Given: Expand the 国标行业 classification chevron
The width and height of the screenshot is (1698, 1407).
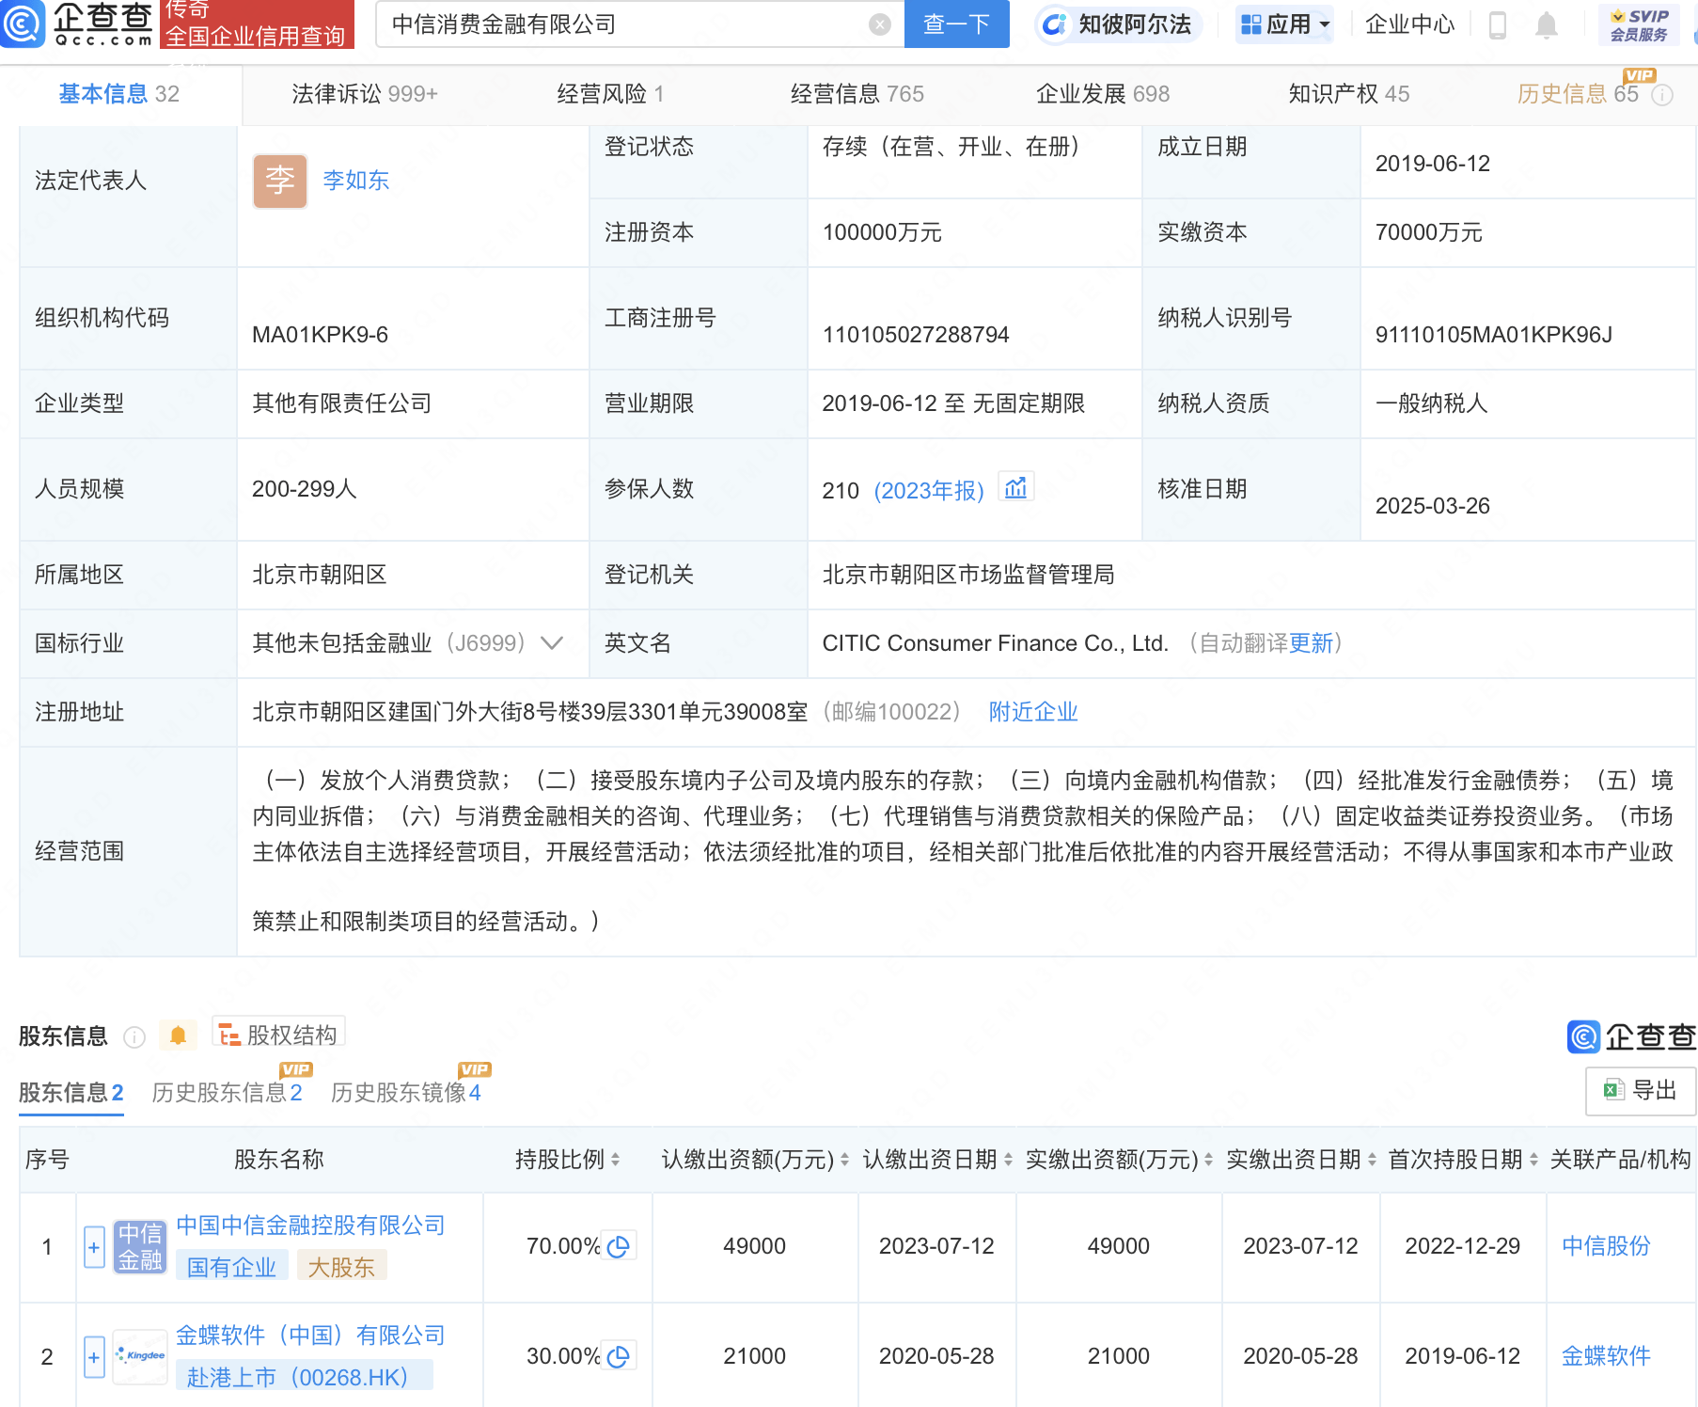Looking at the screenshot, I should pyautogui.click(x=552, y=643).
